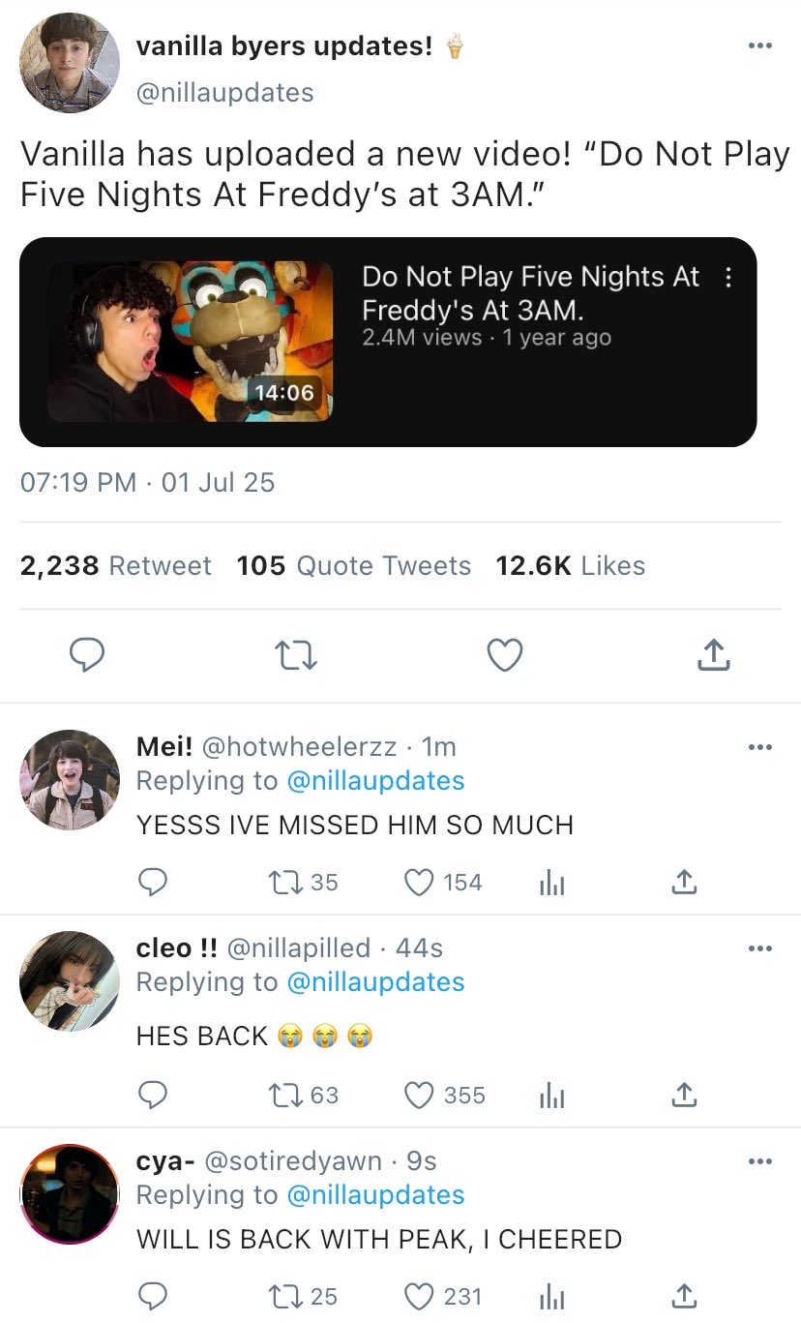Like the main tweet with heart icon
The height and width of the screenshot is (1323, 801).
(x=504, y=655)
